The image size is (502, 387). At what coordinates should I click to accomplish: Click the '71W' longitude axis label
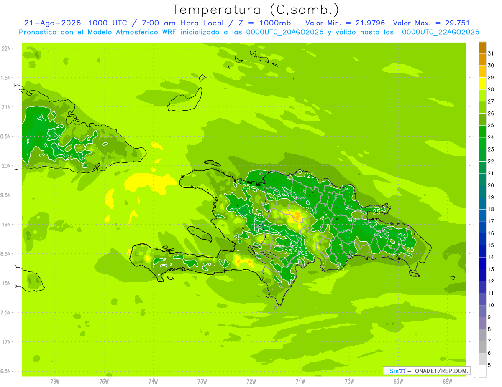(300, 382)
